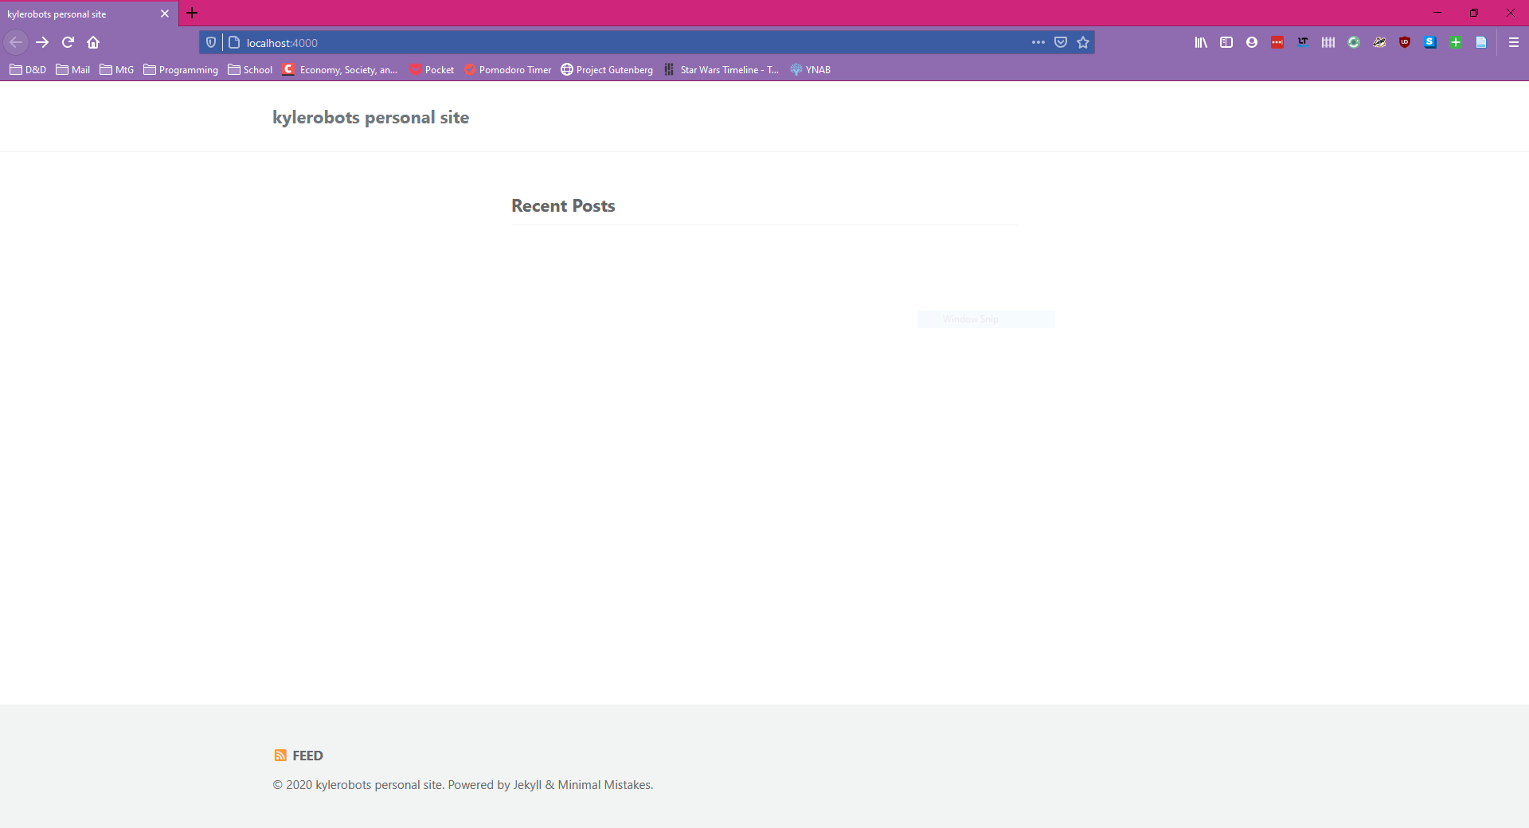Open the MtG bookmarks folder
The image size is (1529, 828).
(x=117, y=70)
